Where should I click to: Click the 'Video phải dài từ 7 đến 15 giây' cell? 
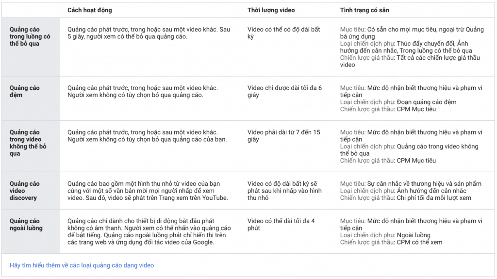[283, 135]
